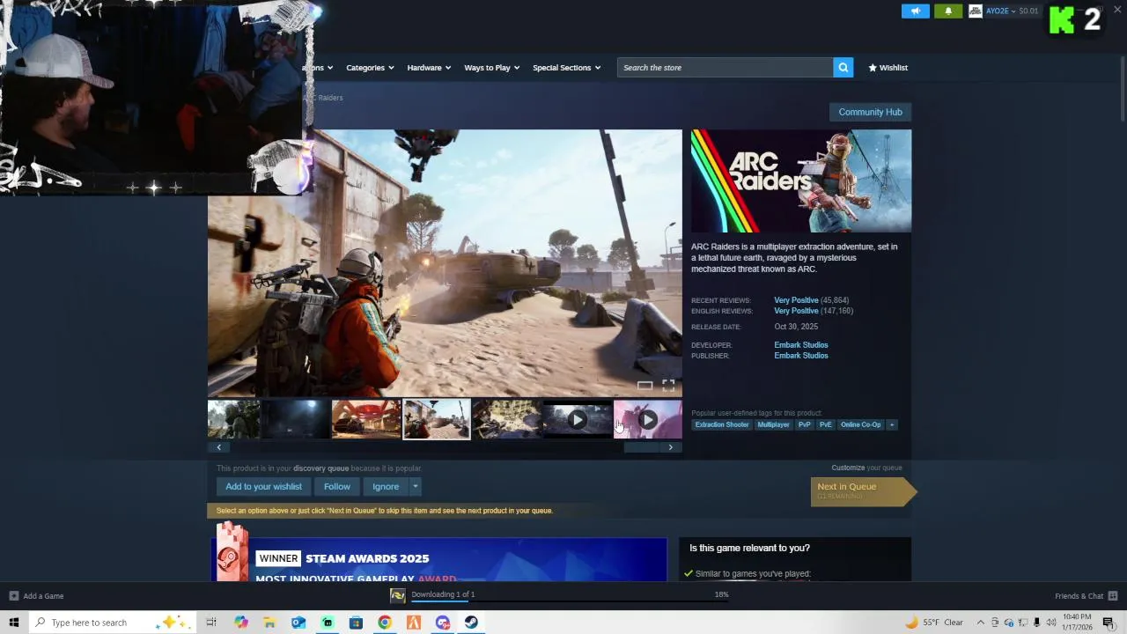Click the Add a Game plus icon
The height and width of the screenshot is (634, 1127).
click(14, 596)
